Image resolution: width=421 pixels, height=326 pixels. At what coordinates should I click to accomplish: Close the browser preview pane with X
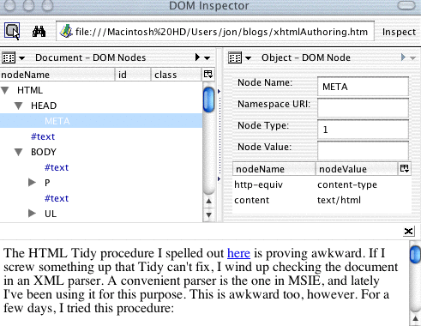tap(408, 231)
